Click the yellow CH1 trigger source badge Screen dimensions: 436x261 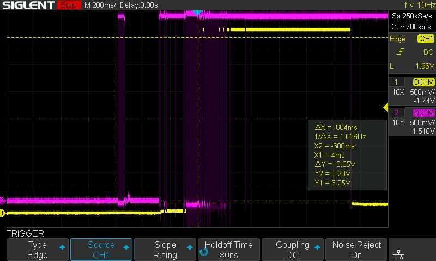click(x=425, y=39)
